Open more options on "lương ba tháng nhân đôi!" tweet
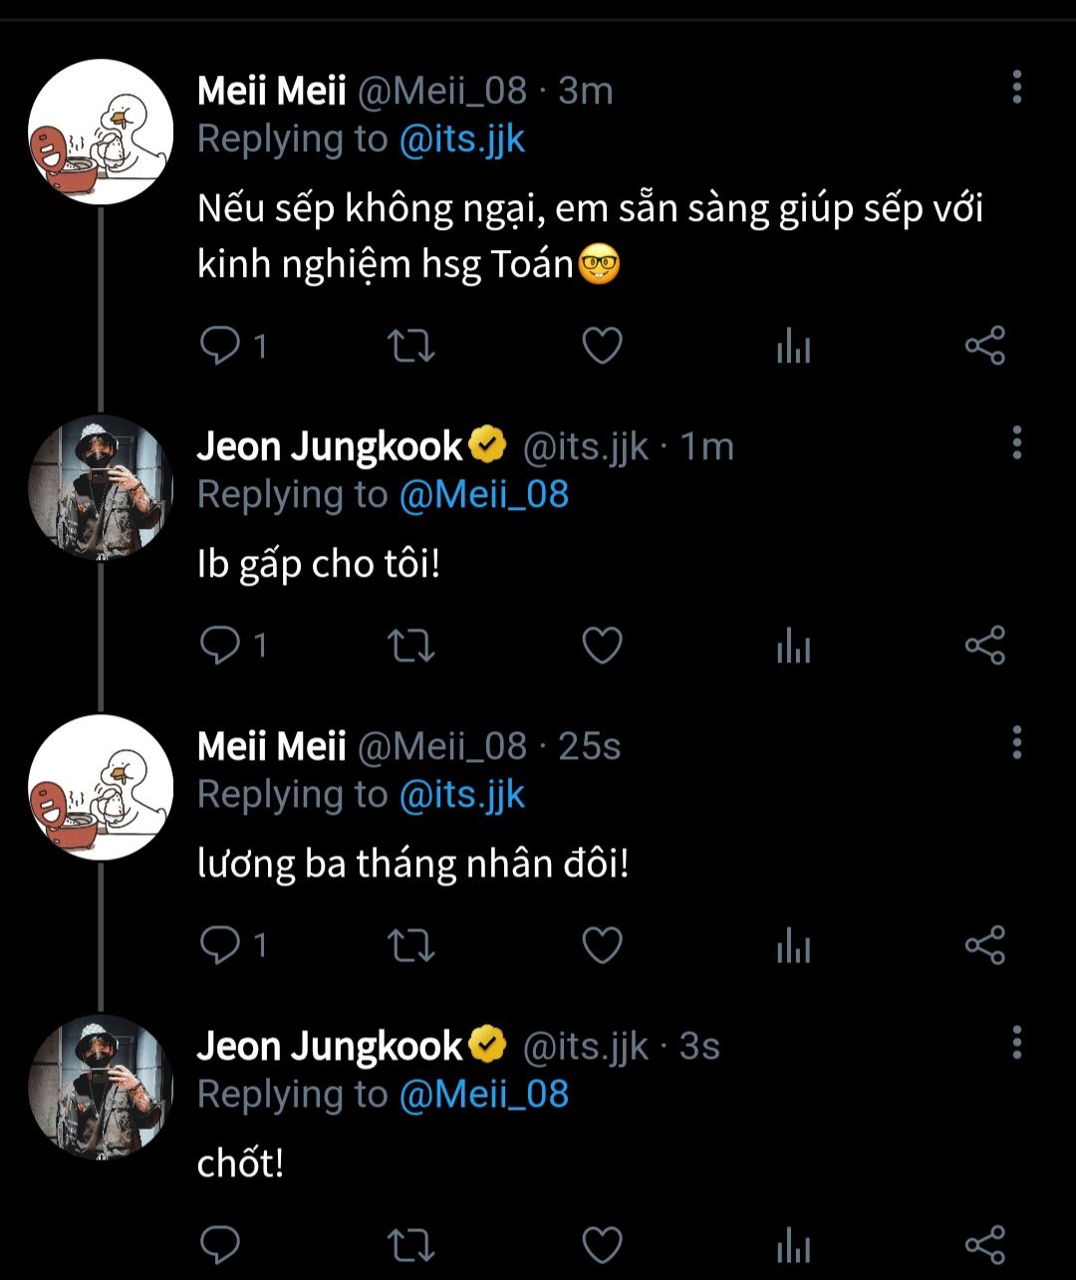Screen dimensions: 1076x1280 [1016, 742]
